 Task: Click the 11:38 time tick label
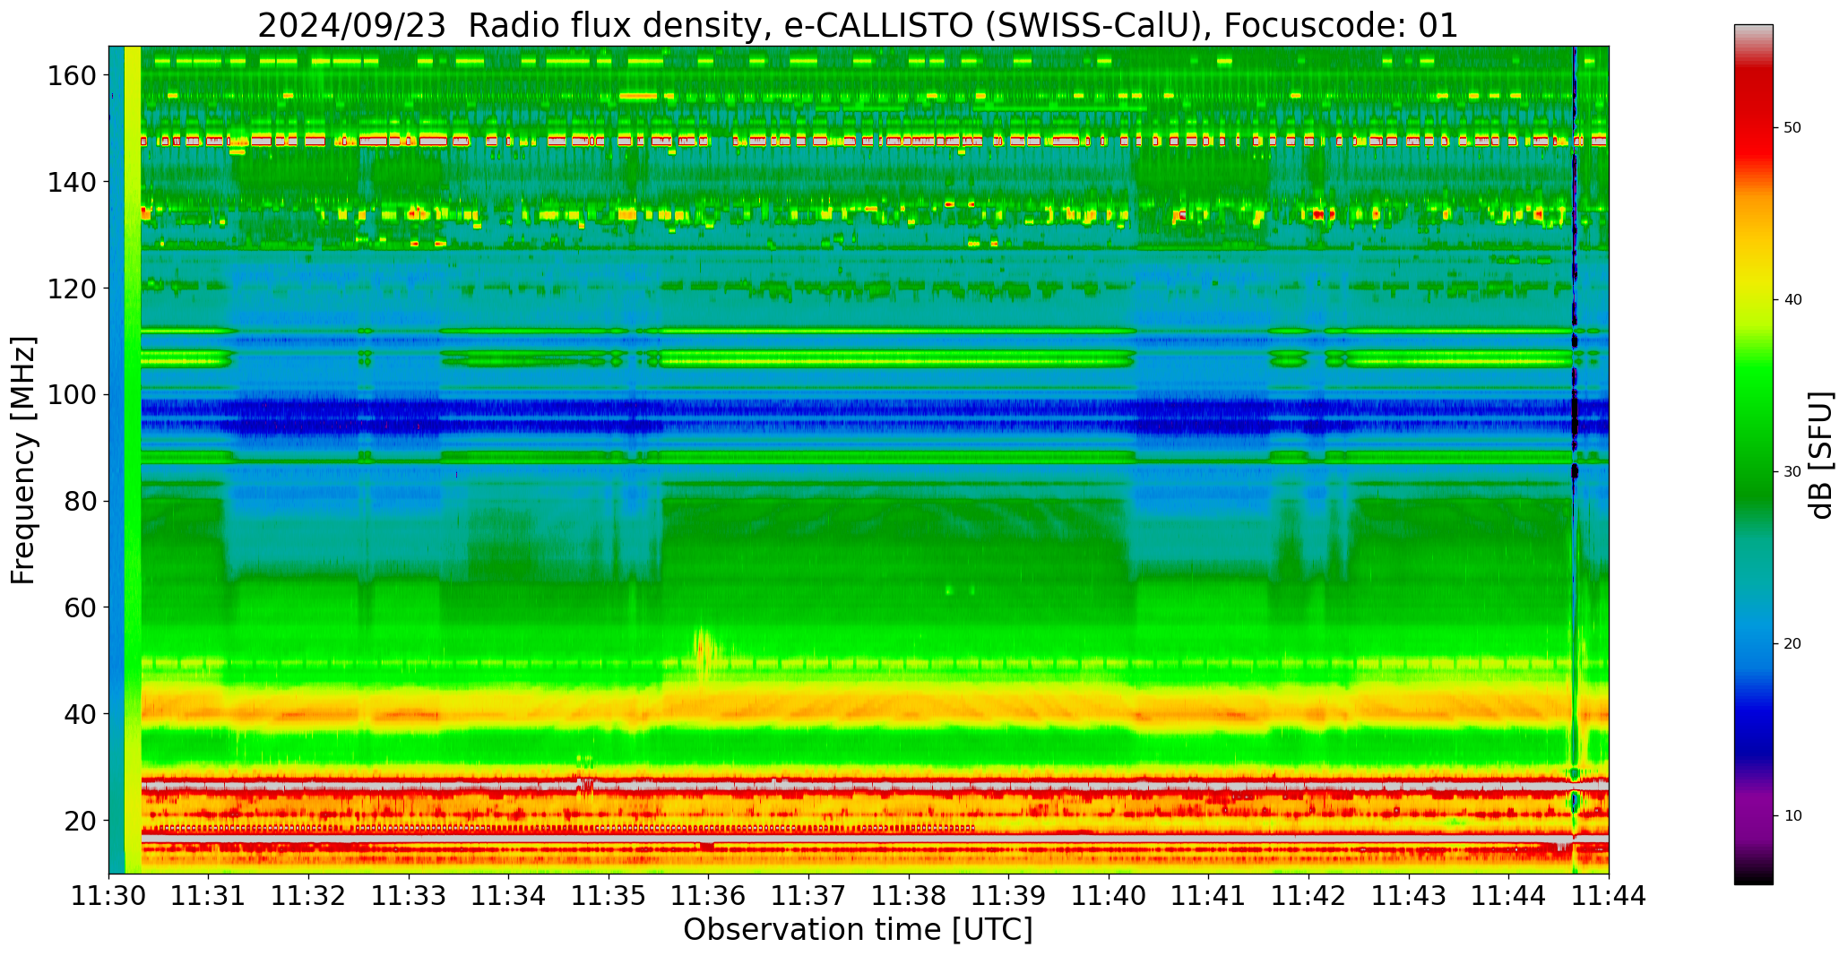point(909,896)
